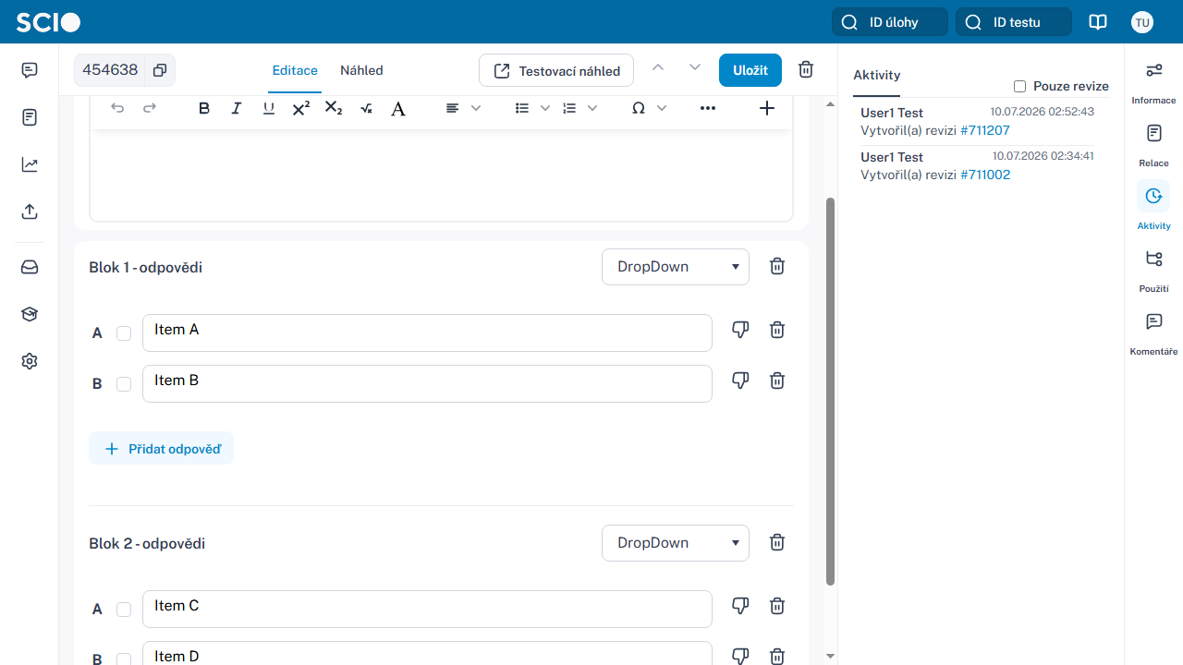Open the TU user avatar menu

[1142, 22]
